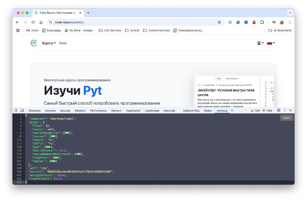This screenshot has height=201, width=307.
Task: Open the Lighthouse tab
Action: 152,110
